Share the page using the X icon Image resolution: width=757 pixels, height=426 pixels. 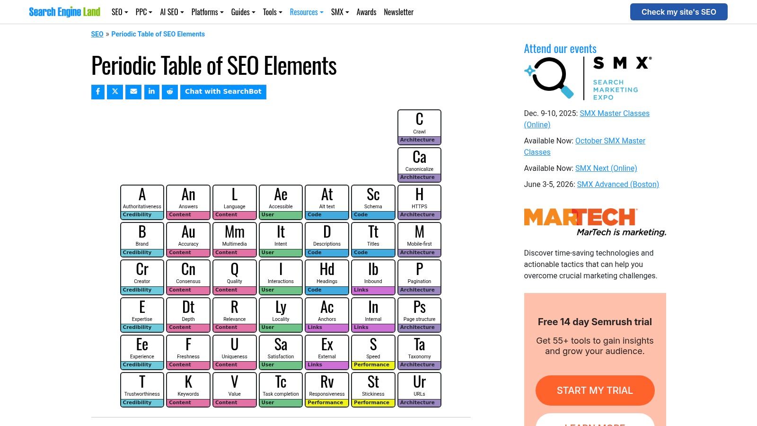click(x=115, y=92)
